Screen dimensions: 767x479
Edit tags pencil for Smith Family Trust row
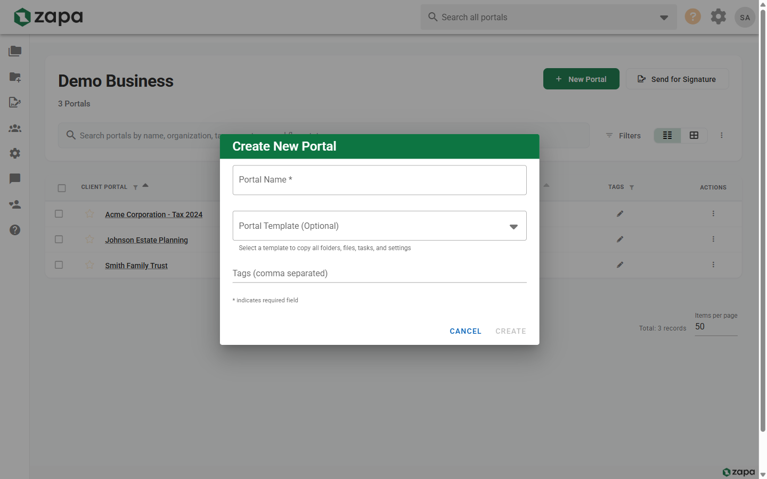(x=620, y=265)
